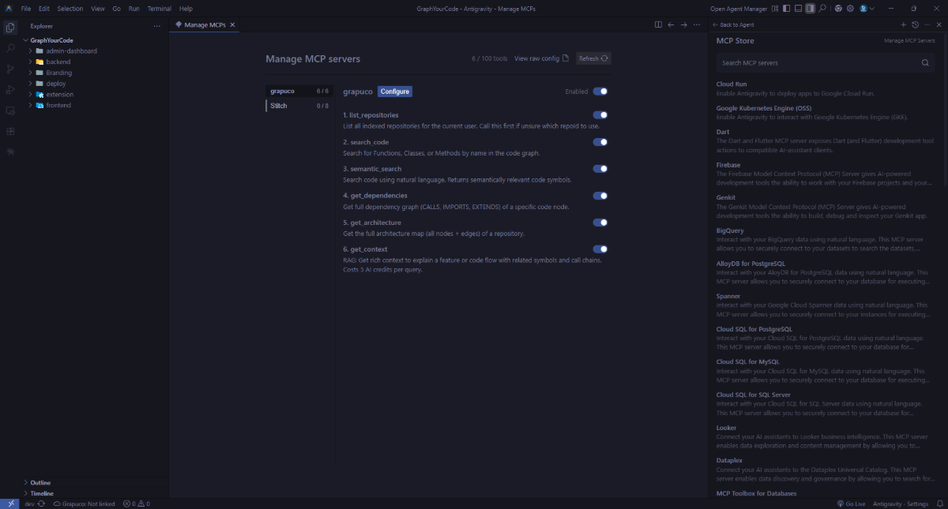Toggle the bottom panel icon

tap(798, 9)
